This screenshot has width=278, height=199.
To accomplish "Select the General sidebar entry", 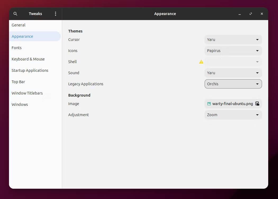I will click(x=18, y=25).
